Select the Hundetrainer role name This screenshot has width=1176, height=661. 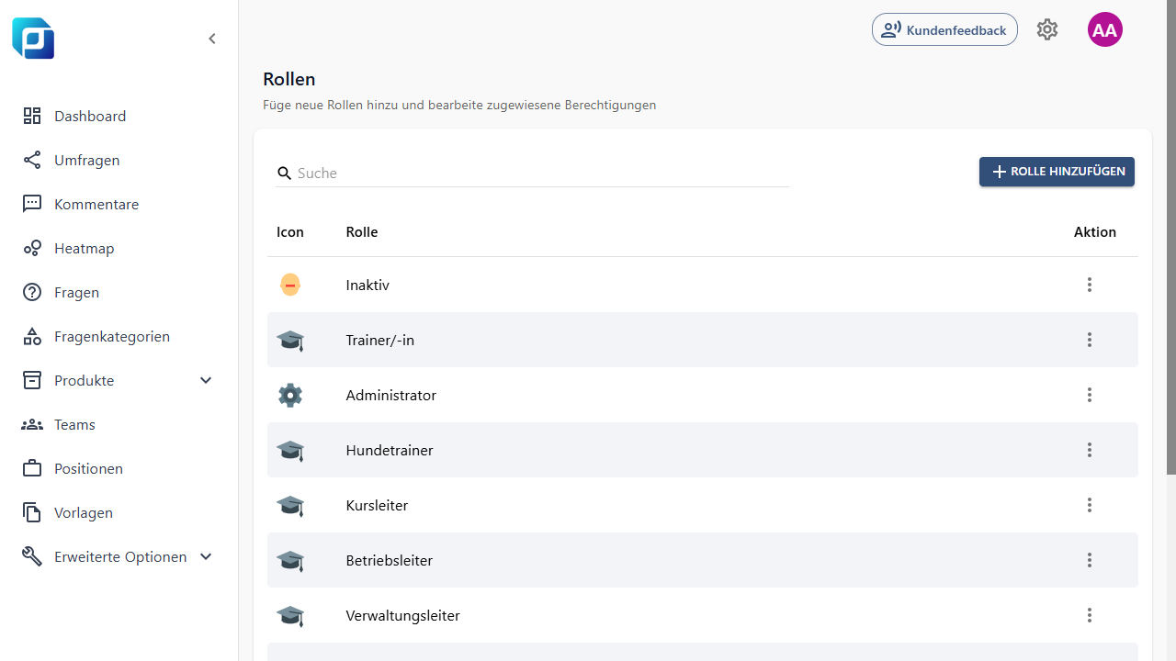click(390, 450)
